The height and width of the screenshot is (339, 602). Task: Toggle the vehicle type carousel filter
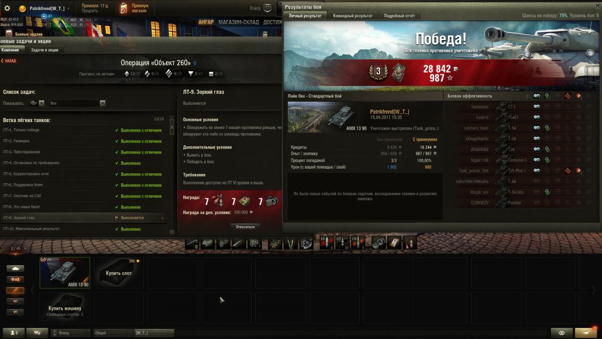coord(15,268)
